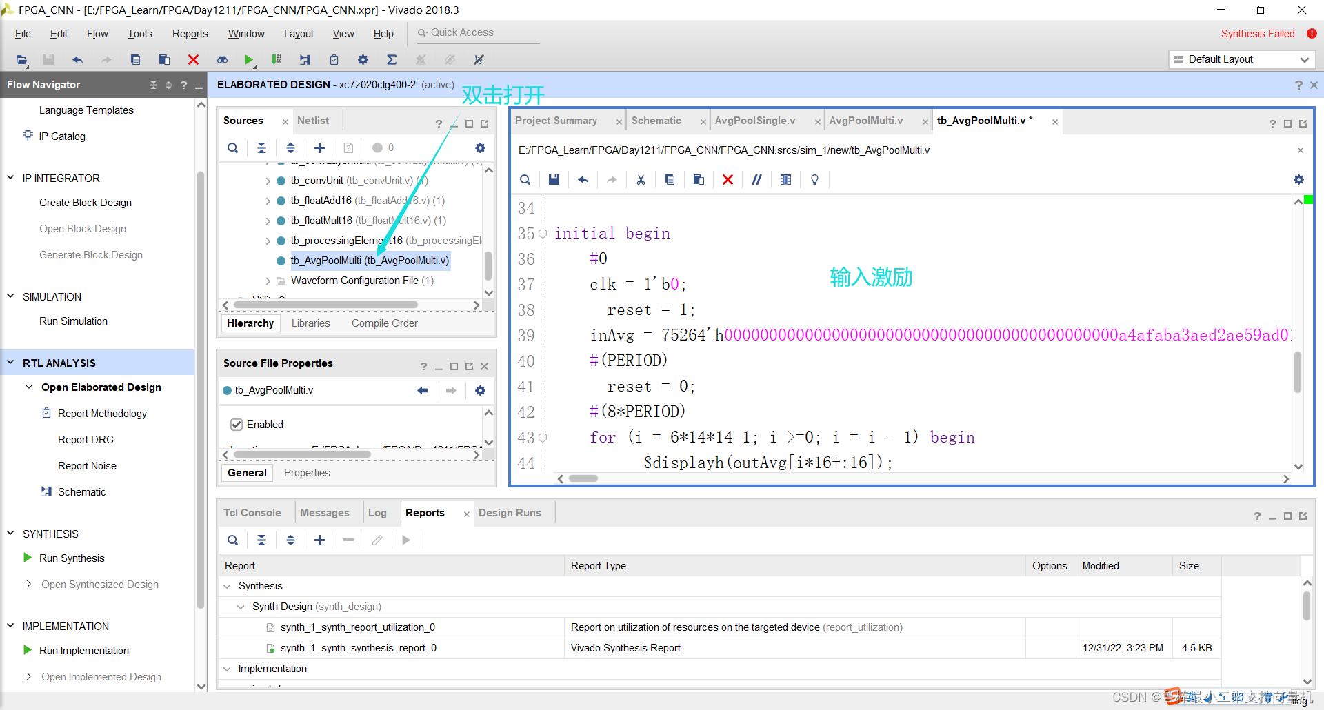Click the red X cancel icon in main toolbar
The width and height of the screenshot is (1324, 710).
point(193,60)
